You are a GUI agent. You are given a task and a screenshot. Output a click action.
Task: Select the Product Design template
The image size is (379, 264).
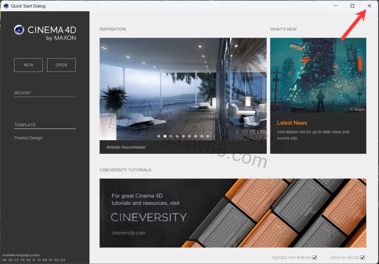click(x=28, y=138)
